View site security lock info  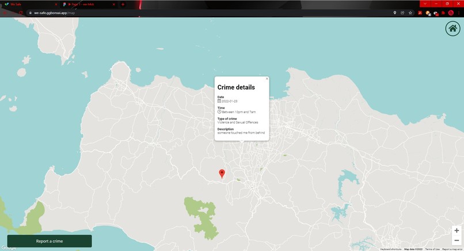30,13
